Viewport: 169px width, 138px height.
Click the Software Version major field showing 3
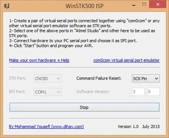click(138, 92)
